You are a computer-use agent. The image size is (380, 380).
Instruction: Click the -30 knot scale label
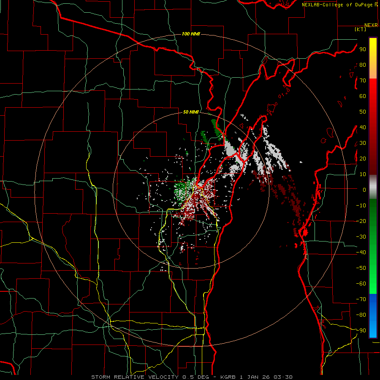coord(361,237)
